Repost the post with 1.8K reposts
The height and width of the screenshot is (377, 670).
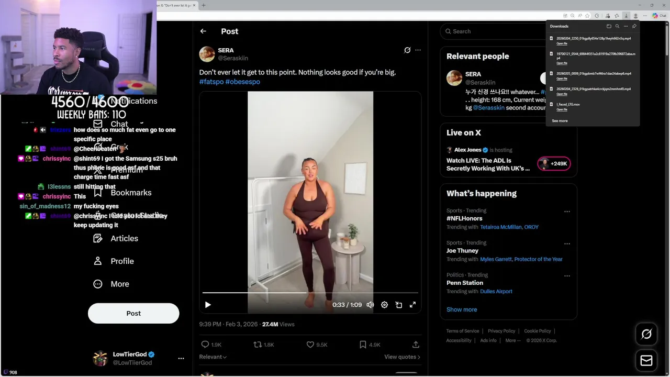263,345
